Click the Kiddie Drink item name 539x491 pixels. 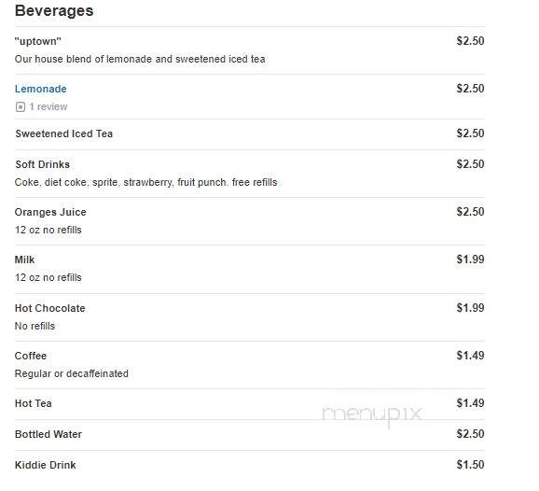pyautogui.click(x=46, y=465)
